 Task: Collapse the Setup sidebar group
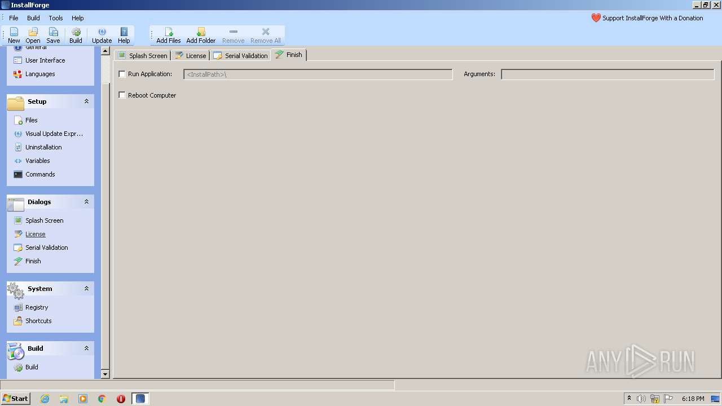tap(86, 101)
